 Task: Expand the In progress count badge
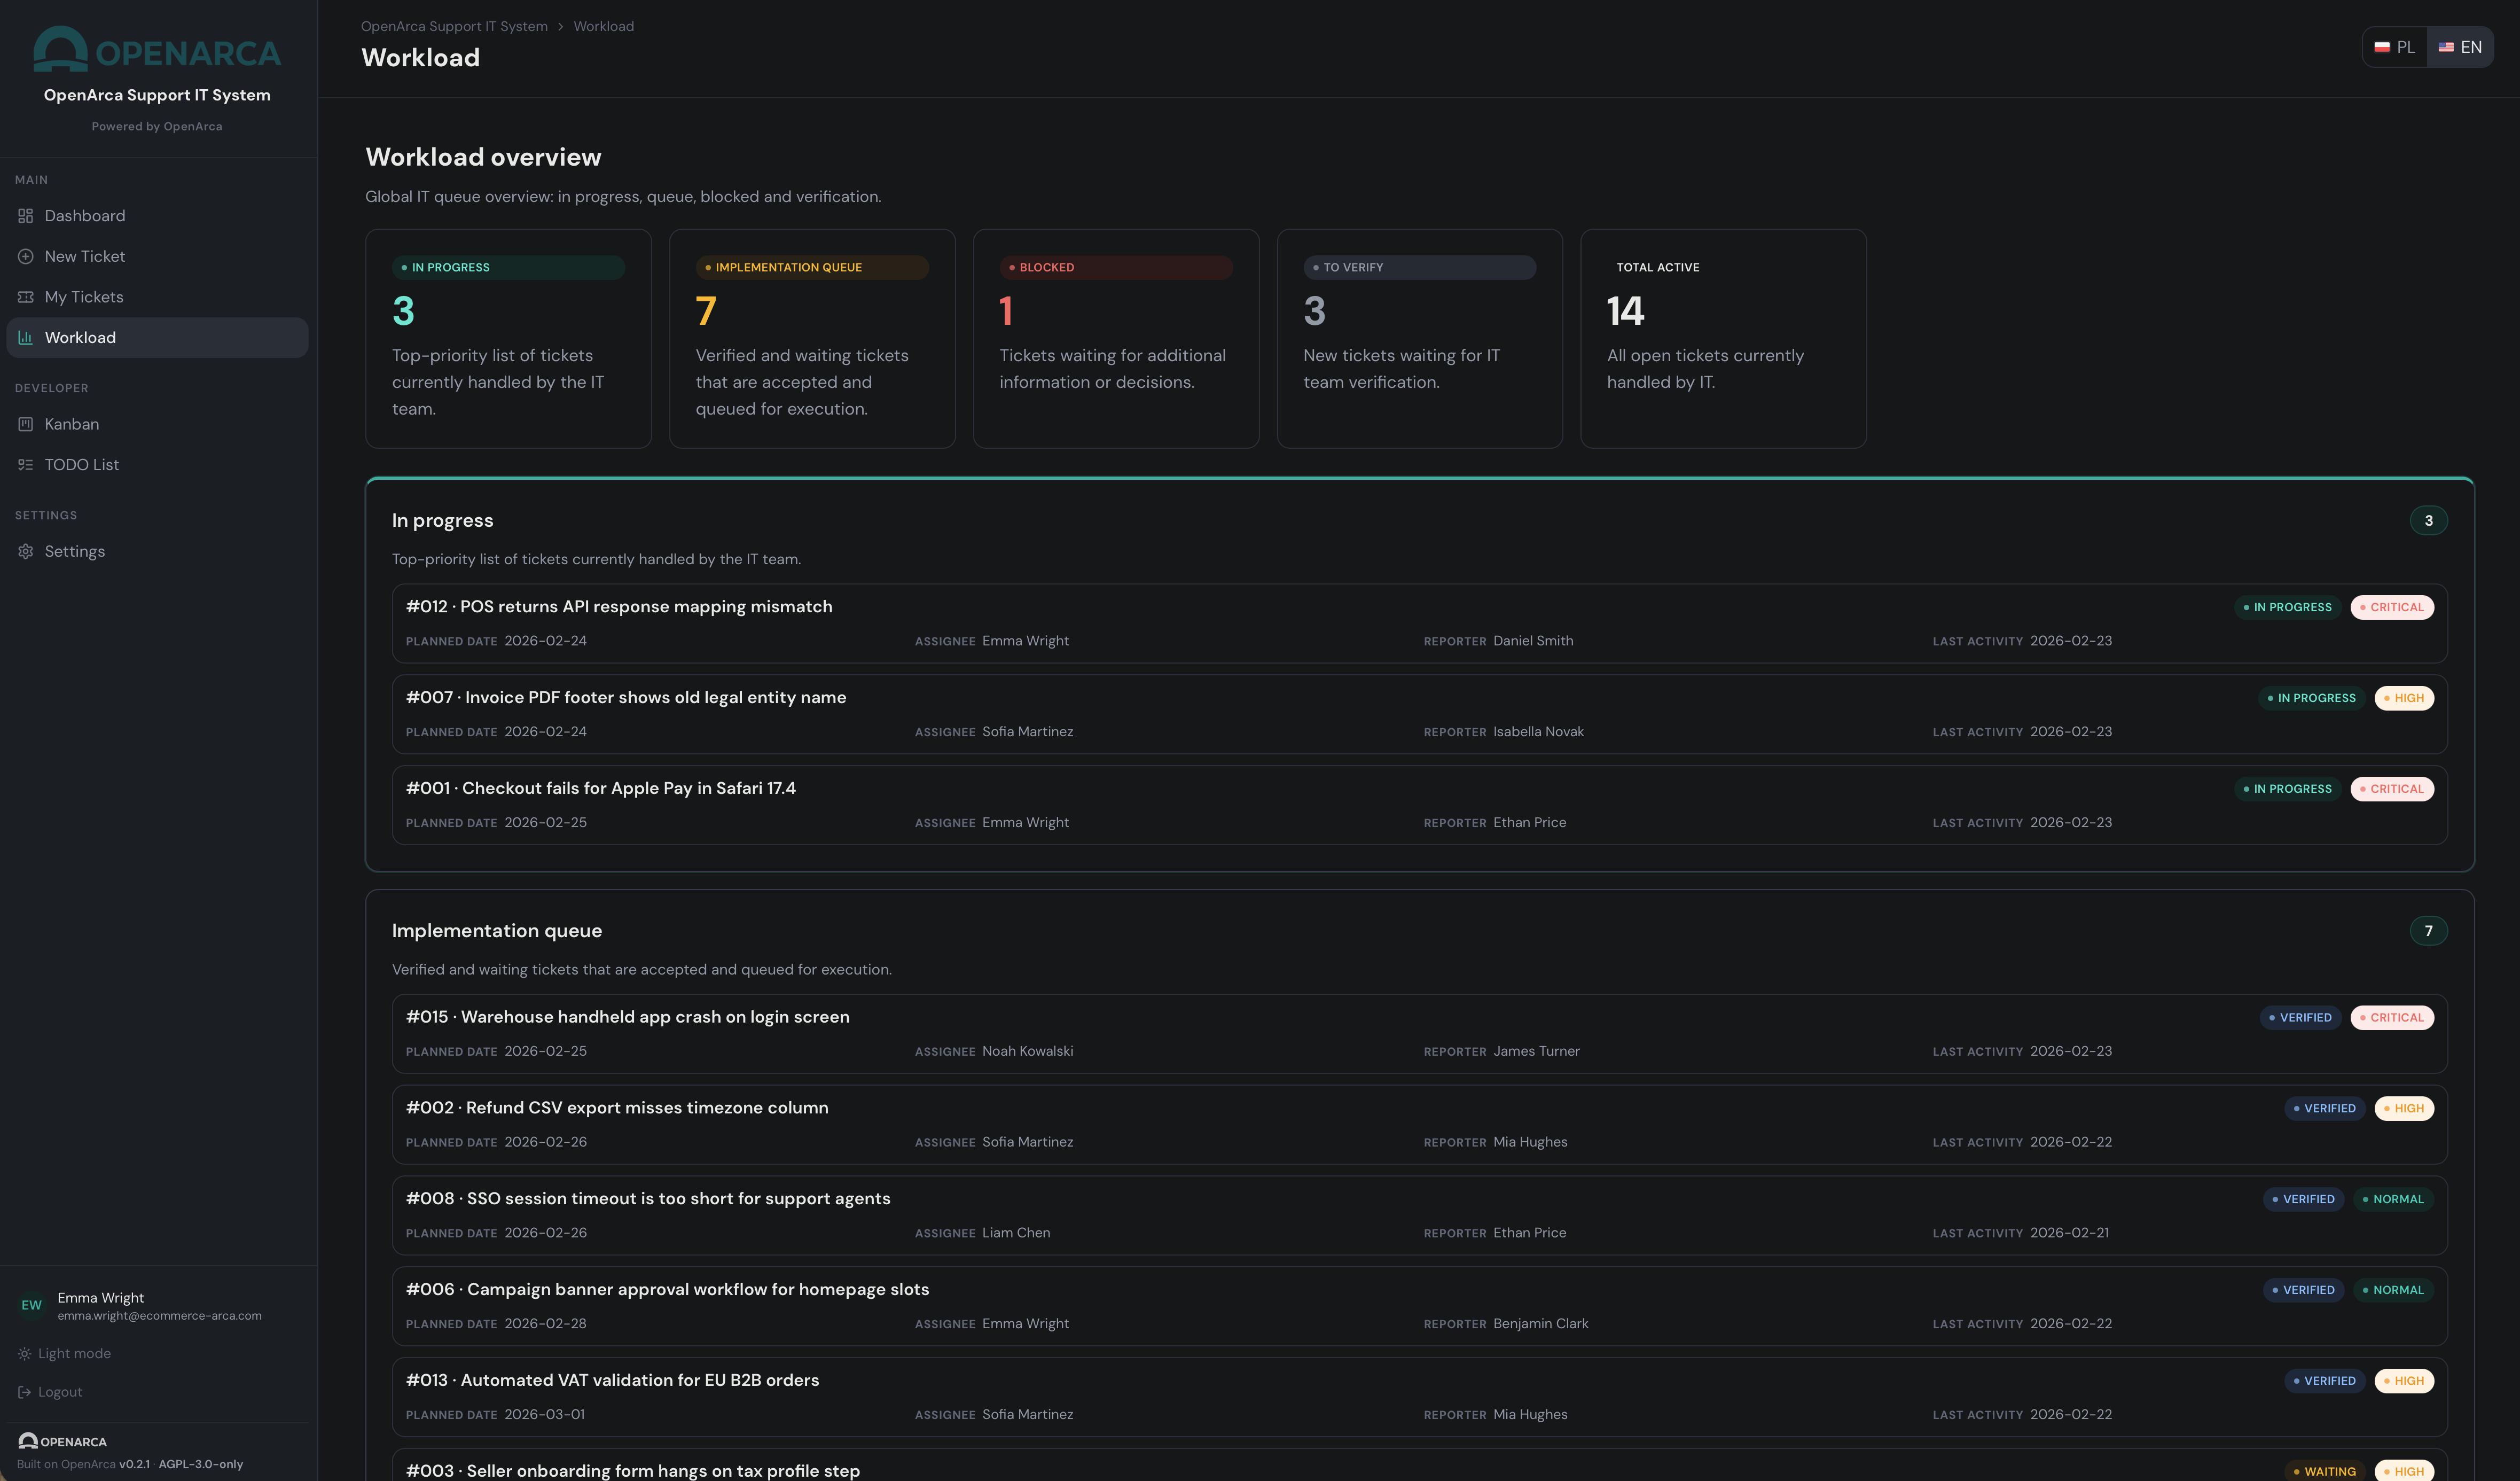pos(2430,520)
